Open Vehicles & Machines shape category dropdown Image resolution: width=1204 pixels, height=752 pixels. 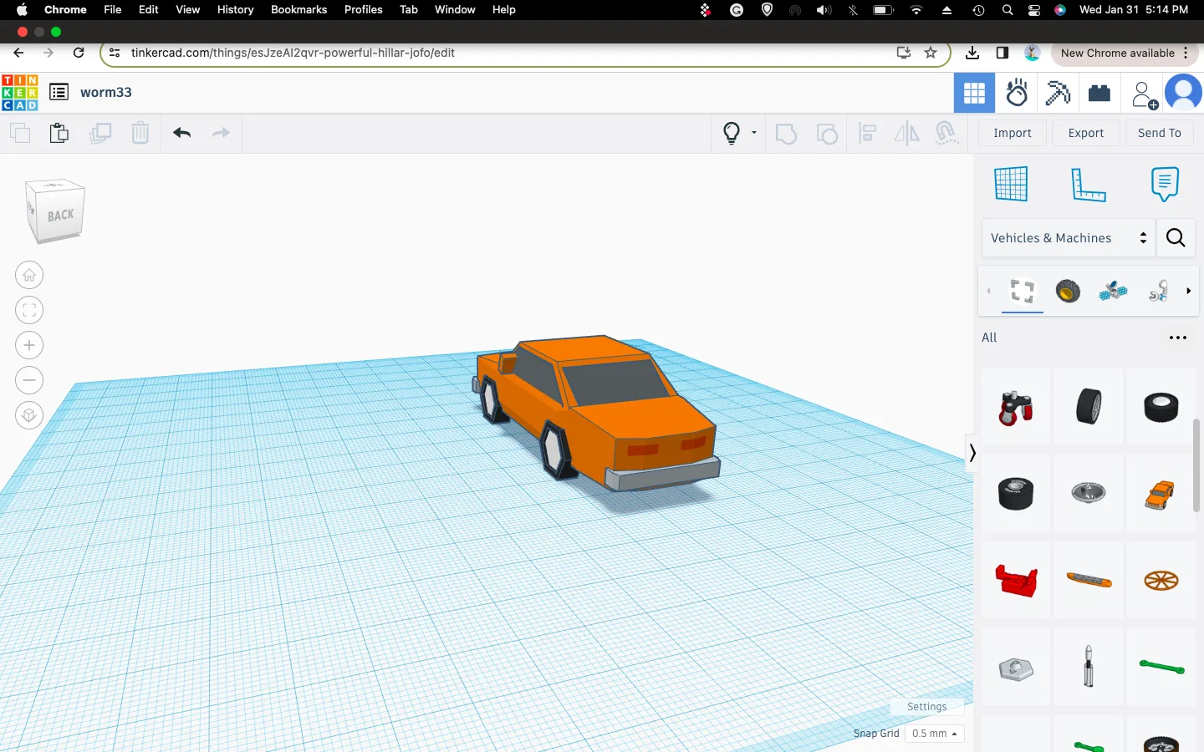(x=1068, y=238)
